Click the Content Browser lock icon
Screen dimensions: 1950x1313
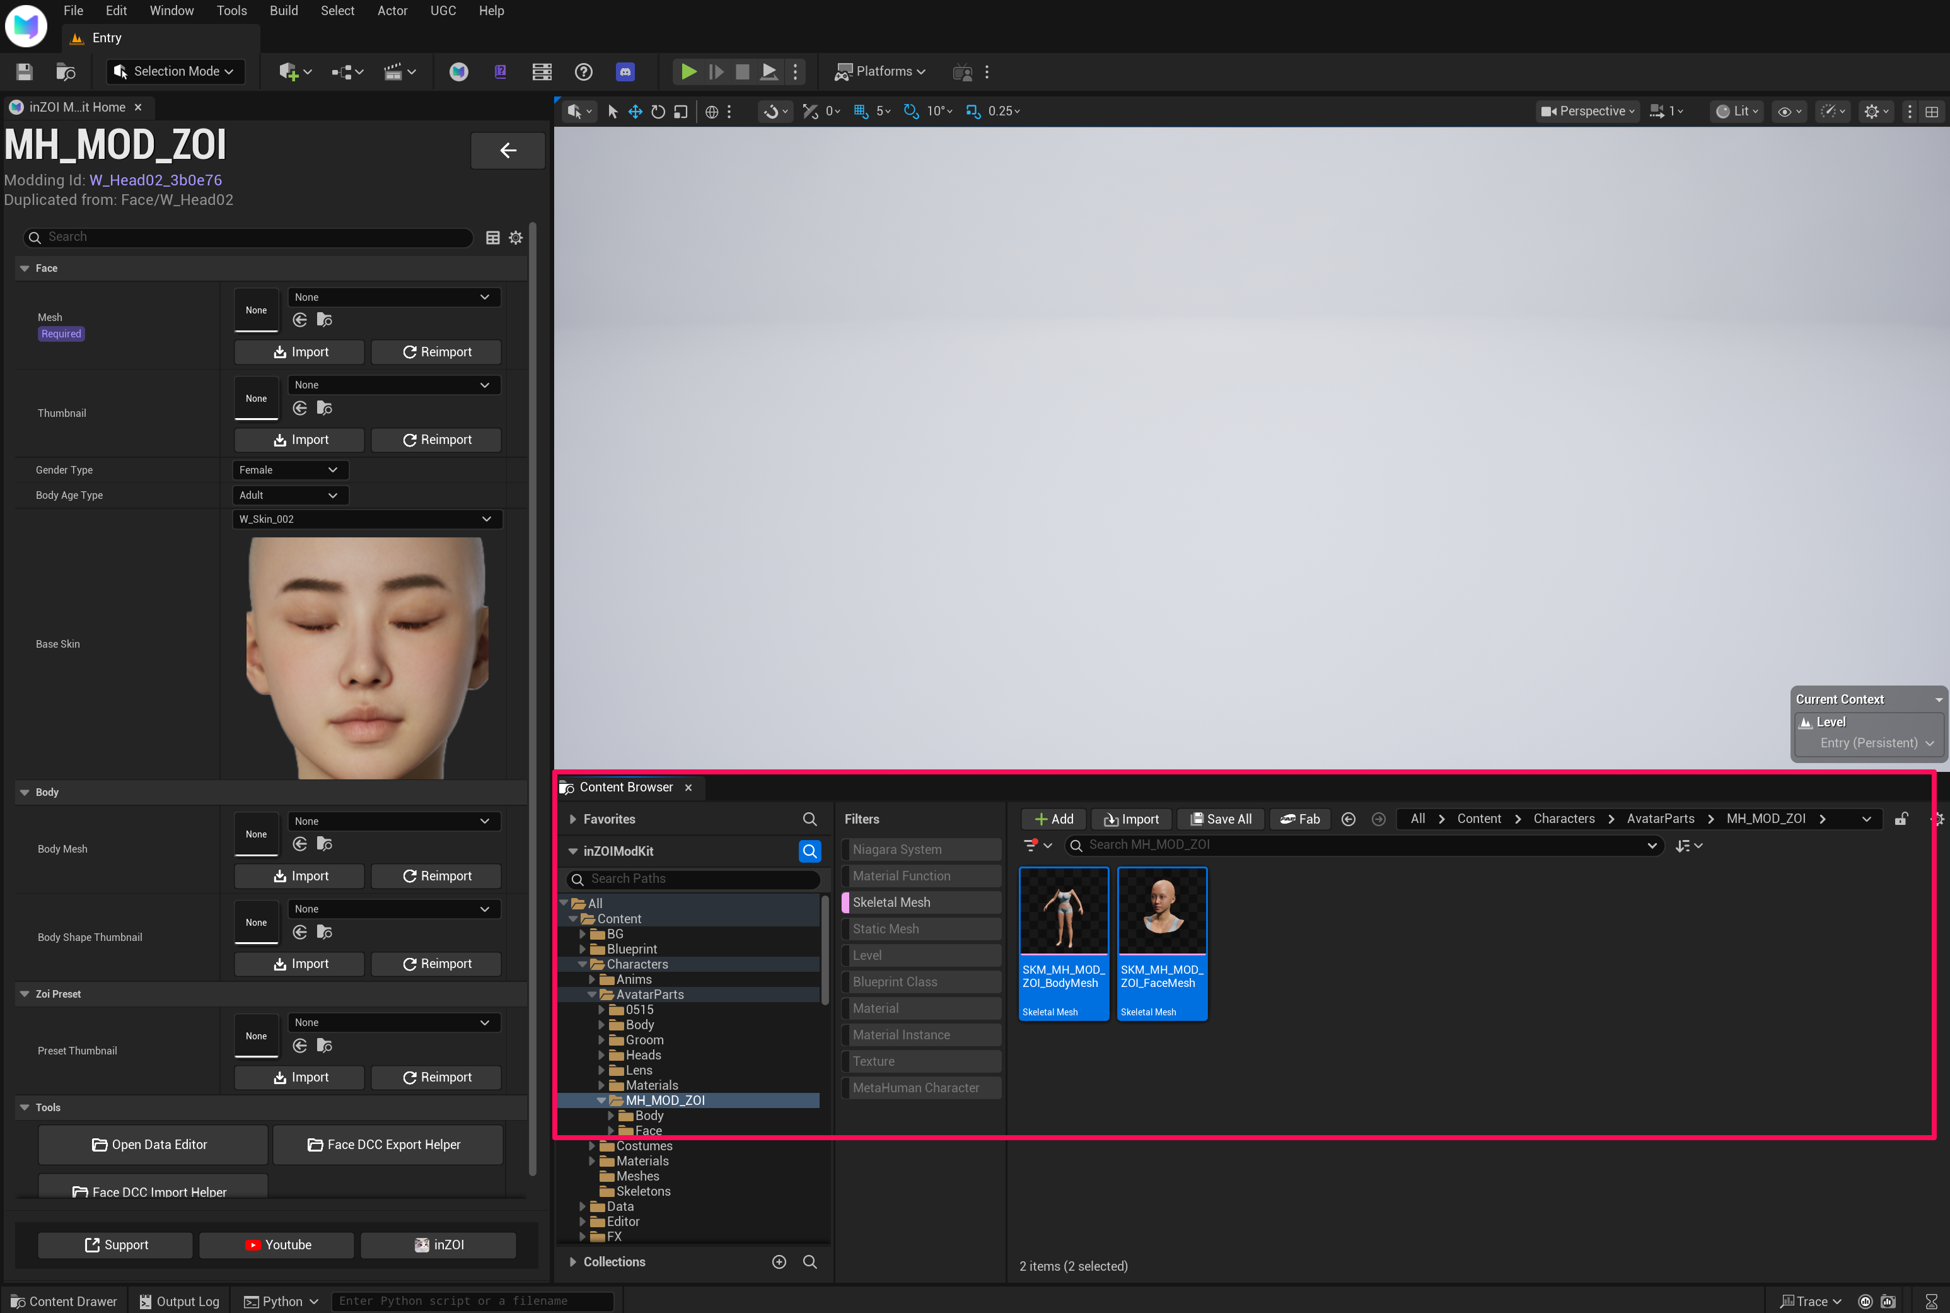(1901, 819)
